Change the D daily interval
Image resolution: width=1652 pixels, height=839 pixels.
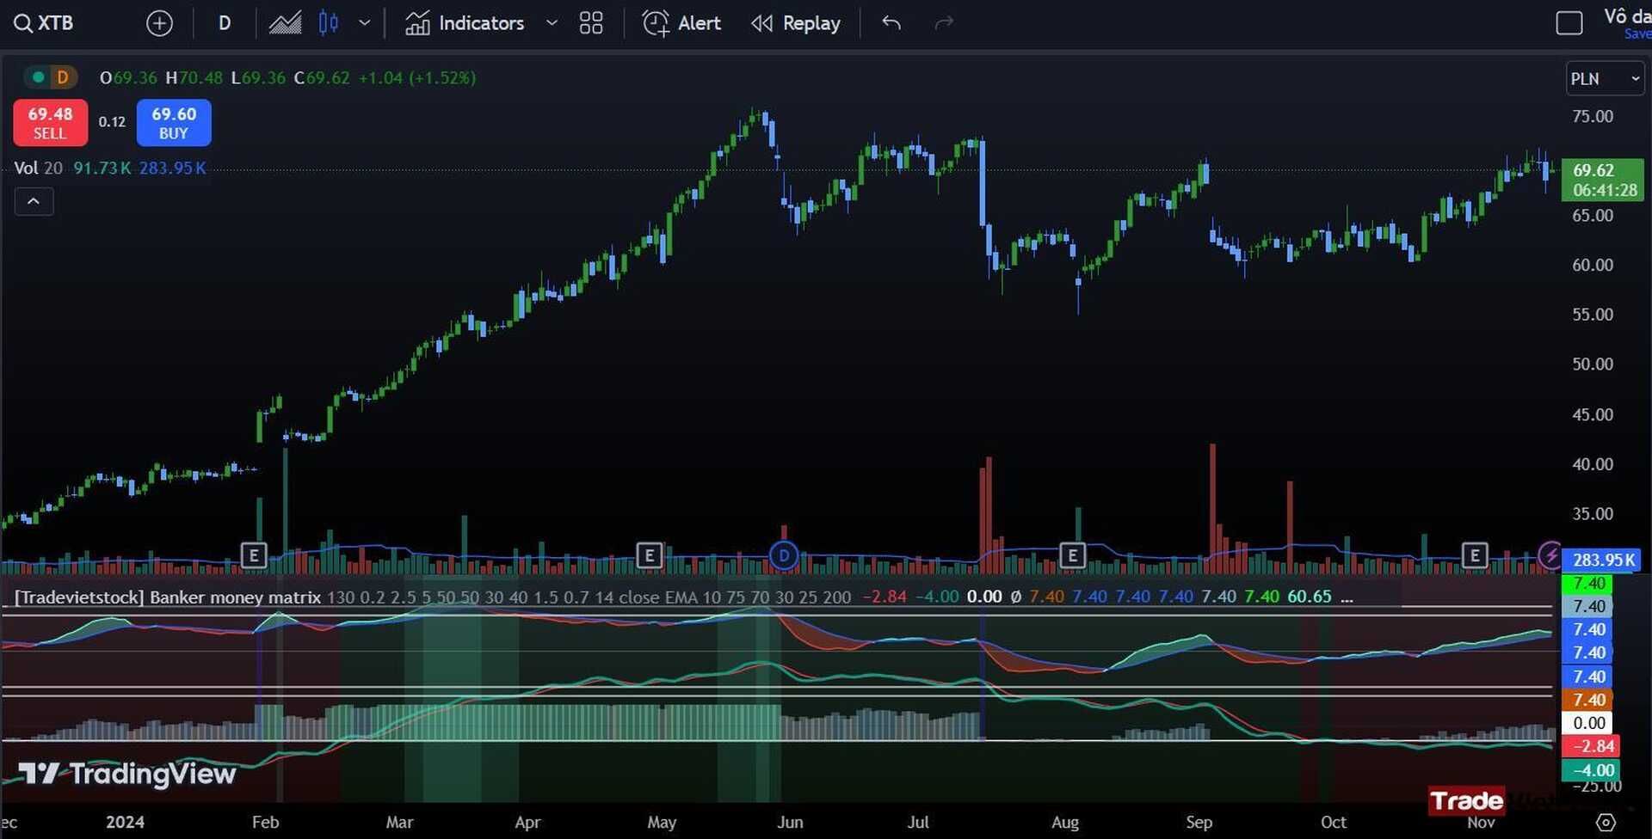pos(225,23)
